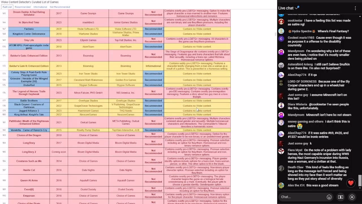Click Asteralbird Arisng's avatar in chat
The height and width of the screenshot is (204, 362).
(281, 65)
